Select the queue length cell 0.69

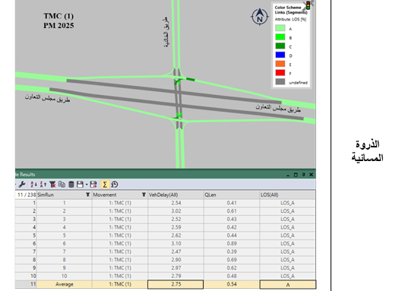(232, 260)
